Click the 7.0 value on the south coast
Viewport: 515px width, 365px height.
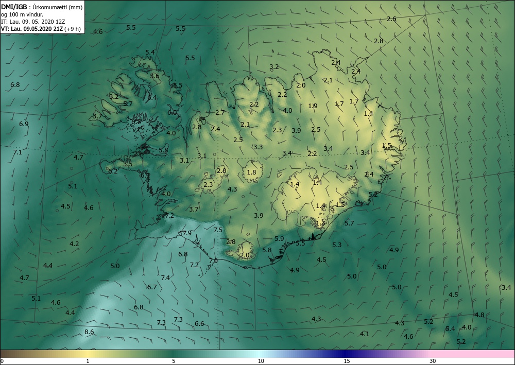[x=213, y=260]
